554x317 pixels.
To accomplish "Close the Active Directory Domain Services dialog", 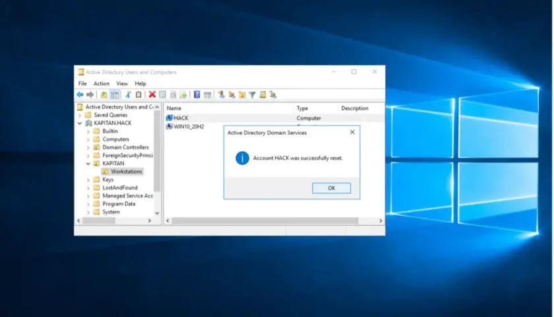I will tap(352, 132).
